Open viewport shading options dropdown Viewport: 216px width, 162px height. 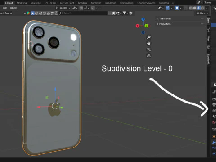point(207,8)
